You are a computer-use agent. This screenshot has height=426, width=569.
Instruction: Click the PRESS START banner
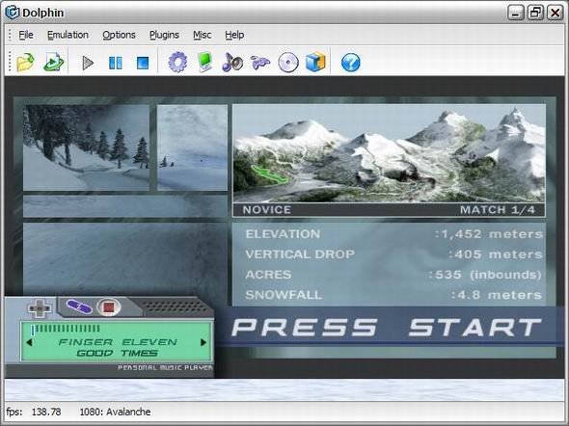387,327
